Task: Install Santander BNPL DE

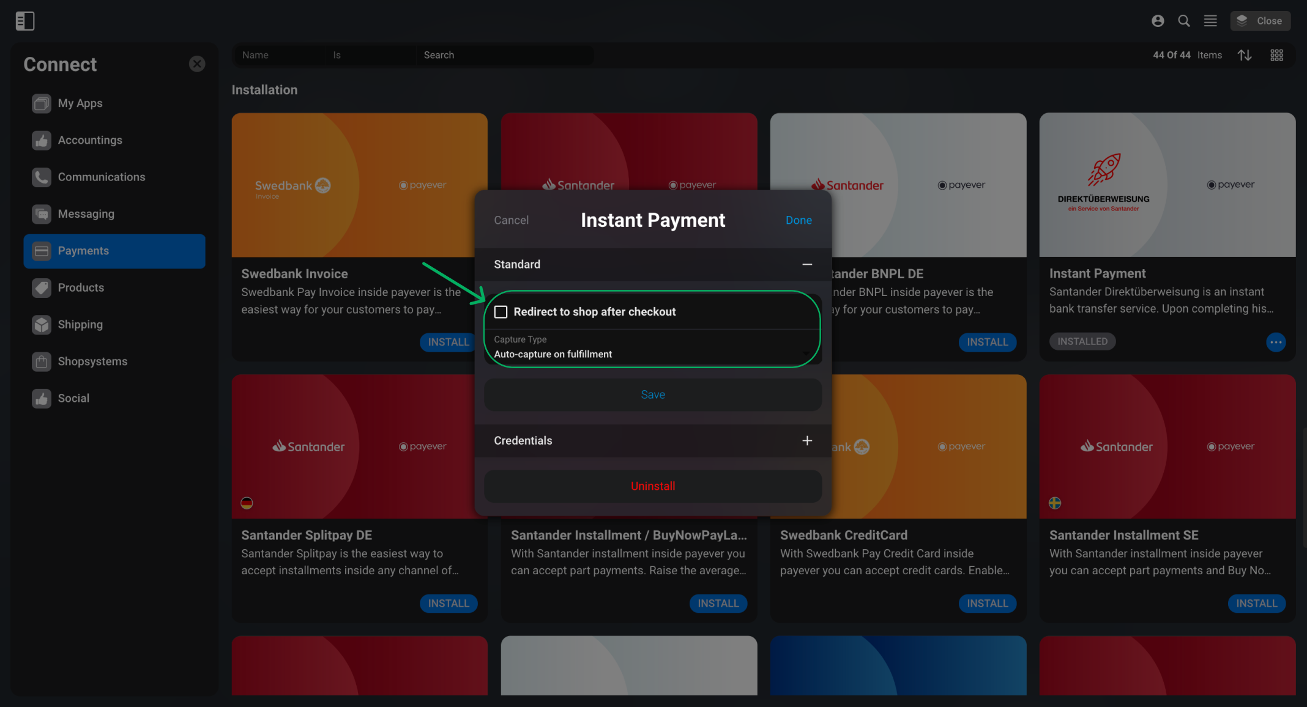Action: tap(987, 342)
